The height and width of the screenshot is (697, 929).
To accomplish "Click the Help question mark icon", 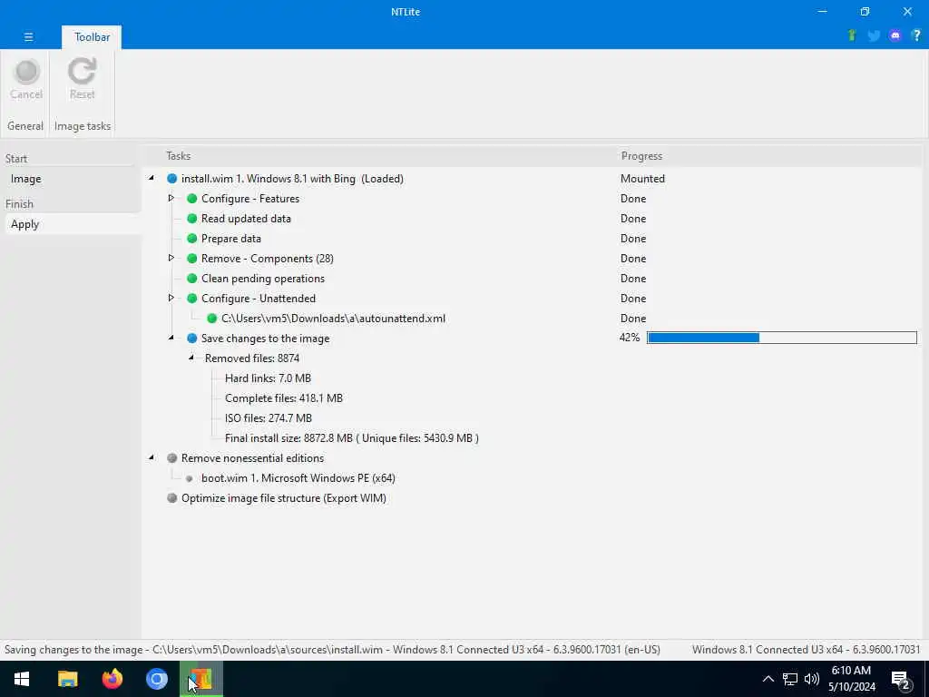I will point(916,35).
